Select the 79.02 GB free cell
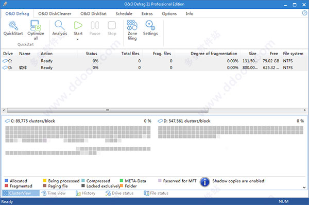Viewport: 309px width, 205px height. pos(271,61)
